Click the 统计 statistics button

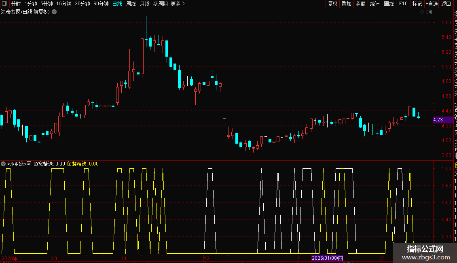point(374,4)
